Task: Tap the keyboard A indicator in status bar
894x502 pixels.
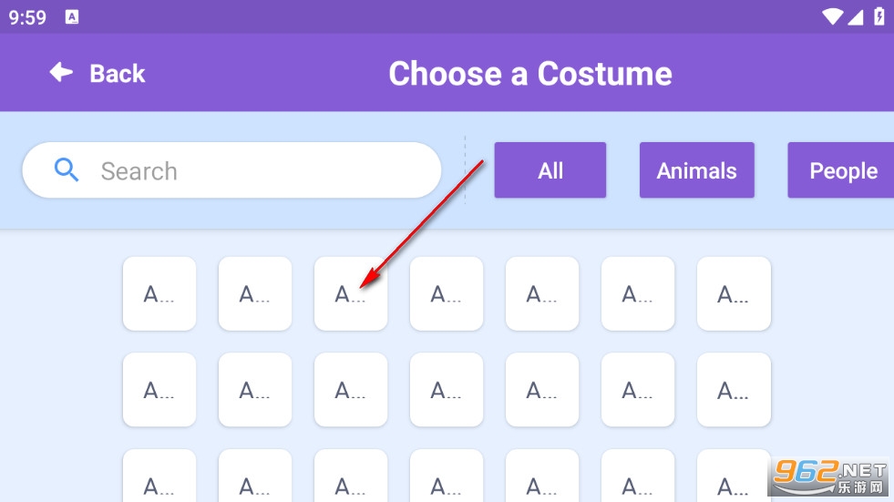Action: 72,17
